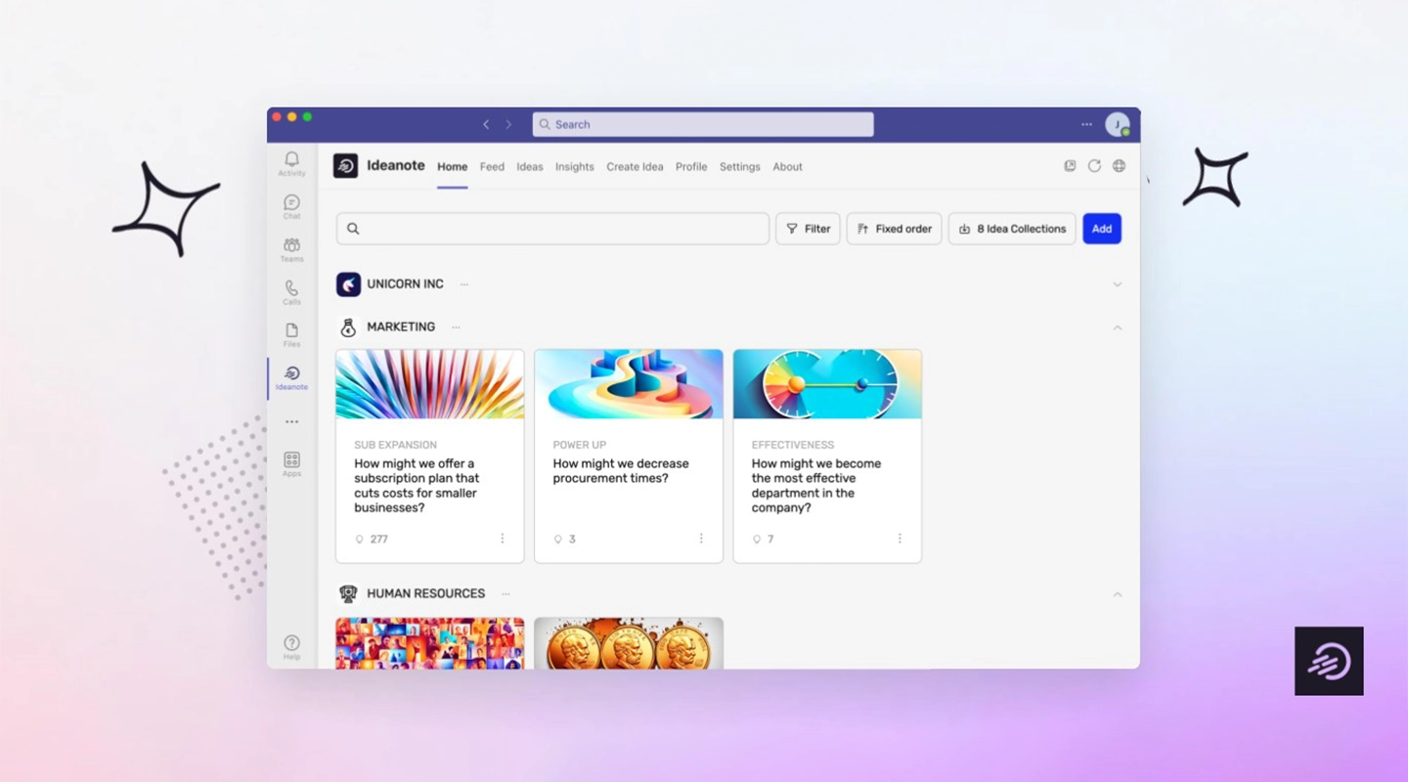
Task: Open the Profile tab
Action: (x=691, y=167)
